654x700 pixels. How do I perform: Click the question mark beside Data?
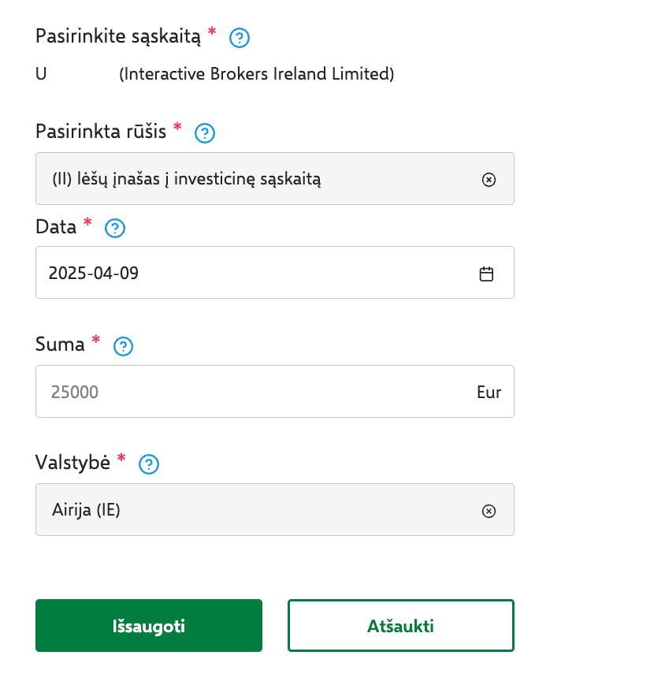tap(115, 229)
